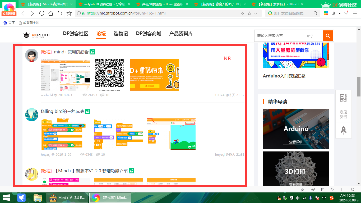Click the avatar of mind+使用前必看 author

[32, 55]
